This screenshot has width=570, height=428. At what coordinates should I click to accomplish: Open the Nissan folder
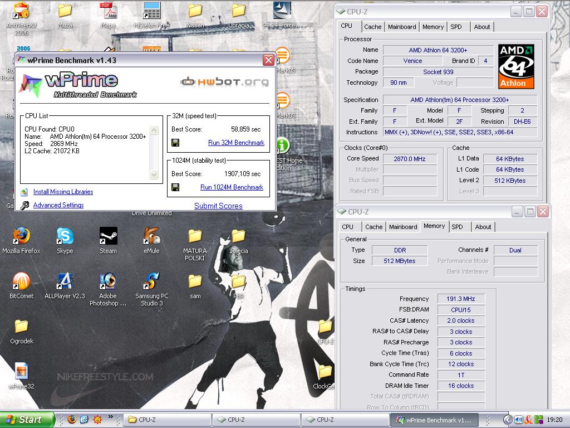click(195, 11)
